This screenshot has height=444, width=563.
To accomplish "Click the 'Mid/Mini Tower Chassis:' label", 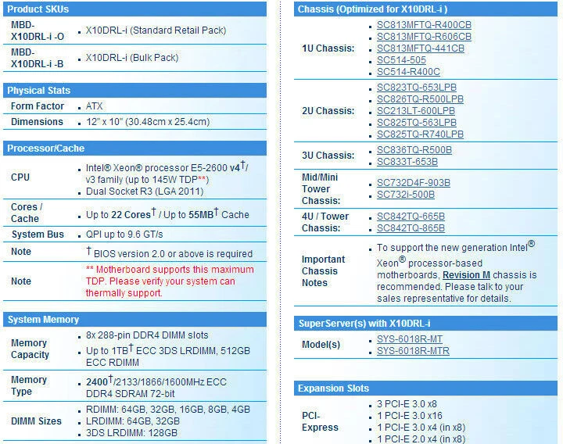I will (321, 189).
